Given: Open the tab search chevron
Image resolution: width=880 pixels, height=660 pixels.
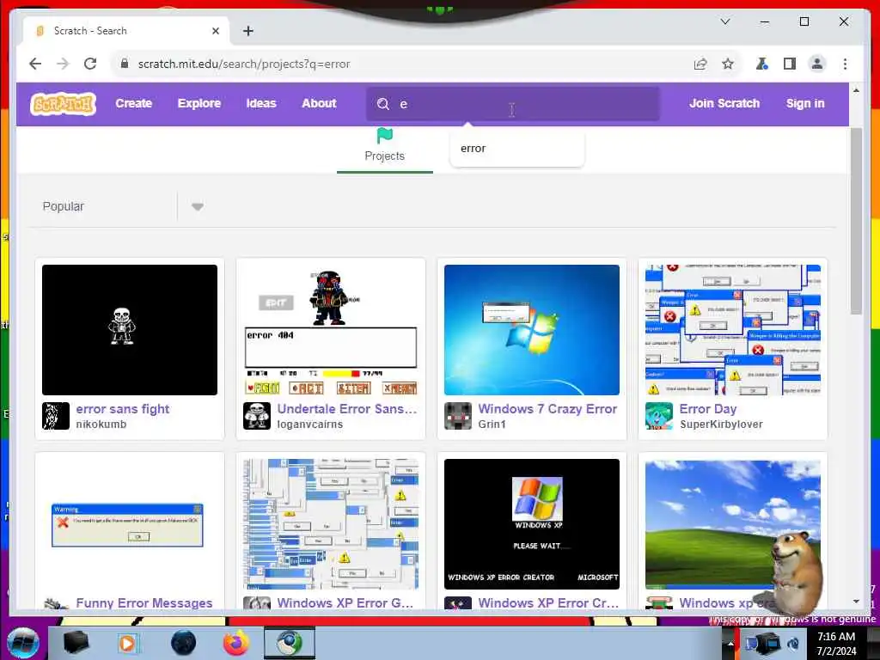Looking at the screenshot, I should pyautogui.click(x=725, y=21).
